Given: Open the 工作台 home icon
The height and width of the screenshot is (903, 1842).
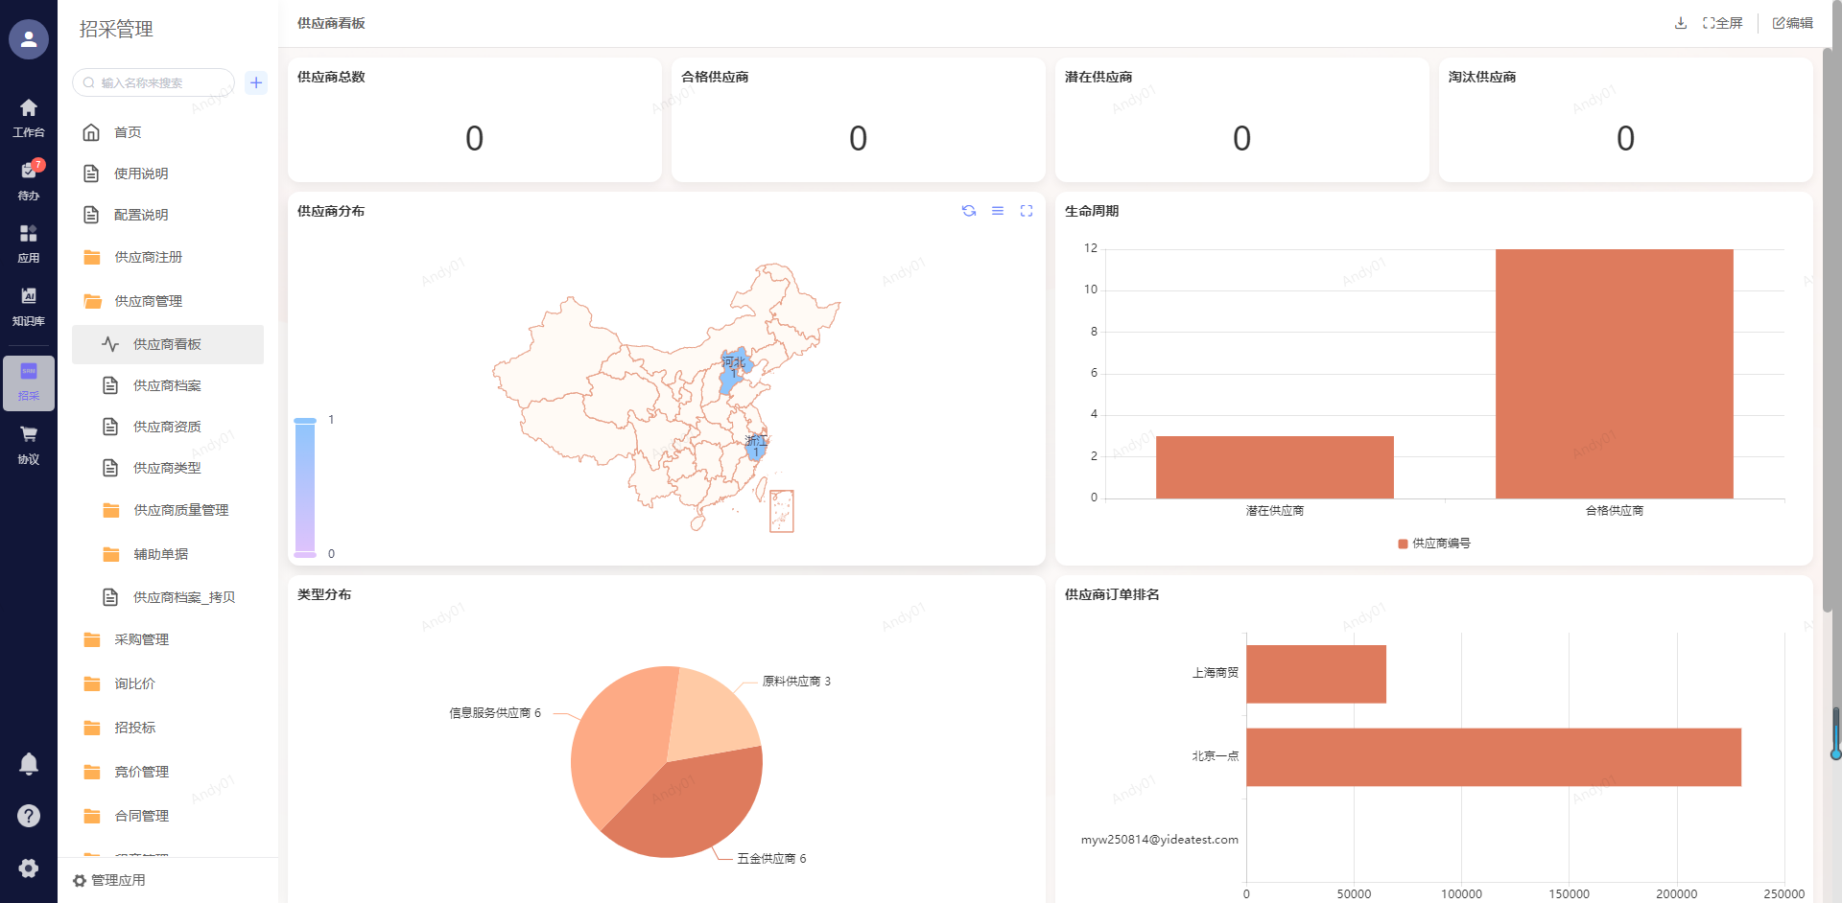Looking at the screenshot, I should pyautogui.click(x=29, y=117).
